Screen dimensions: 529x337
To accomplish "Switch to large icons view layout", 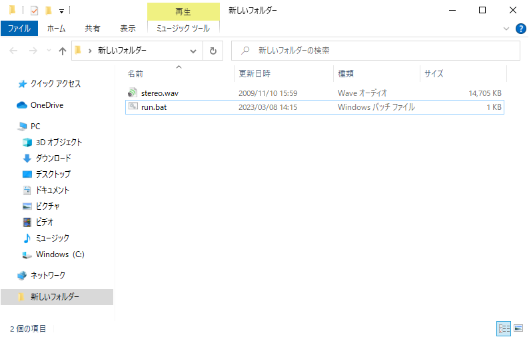I will point(518,328).
